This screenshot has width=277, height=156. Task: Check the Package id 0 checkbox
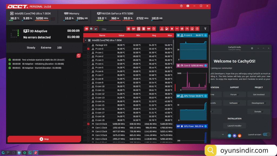pos(88,45)
